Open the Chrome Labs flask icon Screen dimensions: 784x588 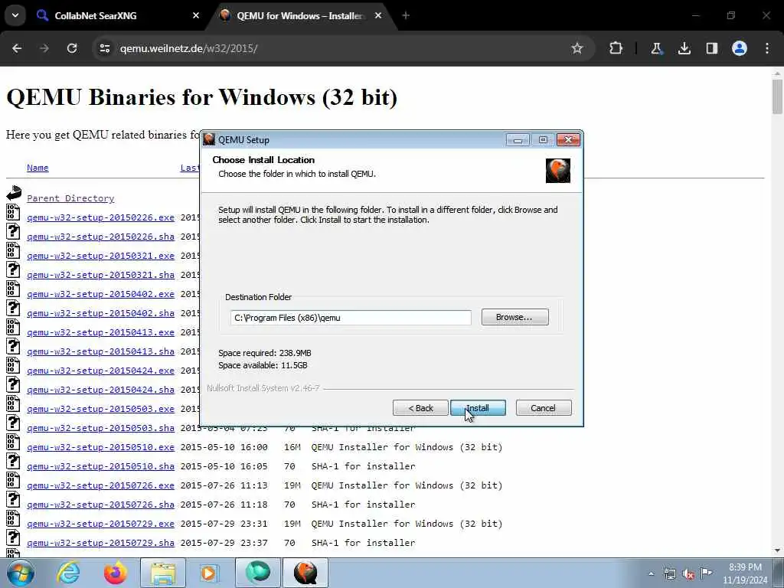coord(656,48)
